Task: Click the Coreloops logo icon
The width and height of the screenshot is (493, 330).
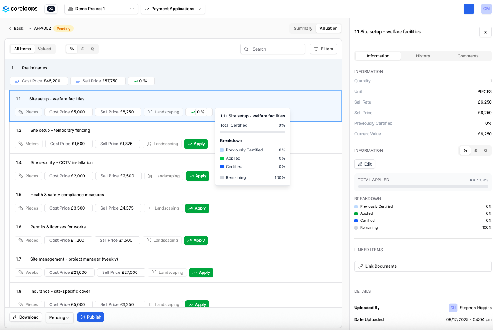Action: point(6,9)
